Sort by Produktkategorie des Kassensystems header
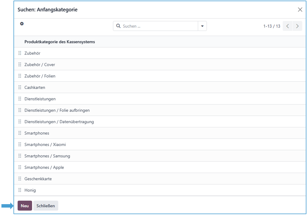Screen dimensions: 307x215 60,42
